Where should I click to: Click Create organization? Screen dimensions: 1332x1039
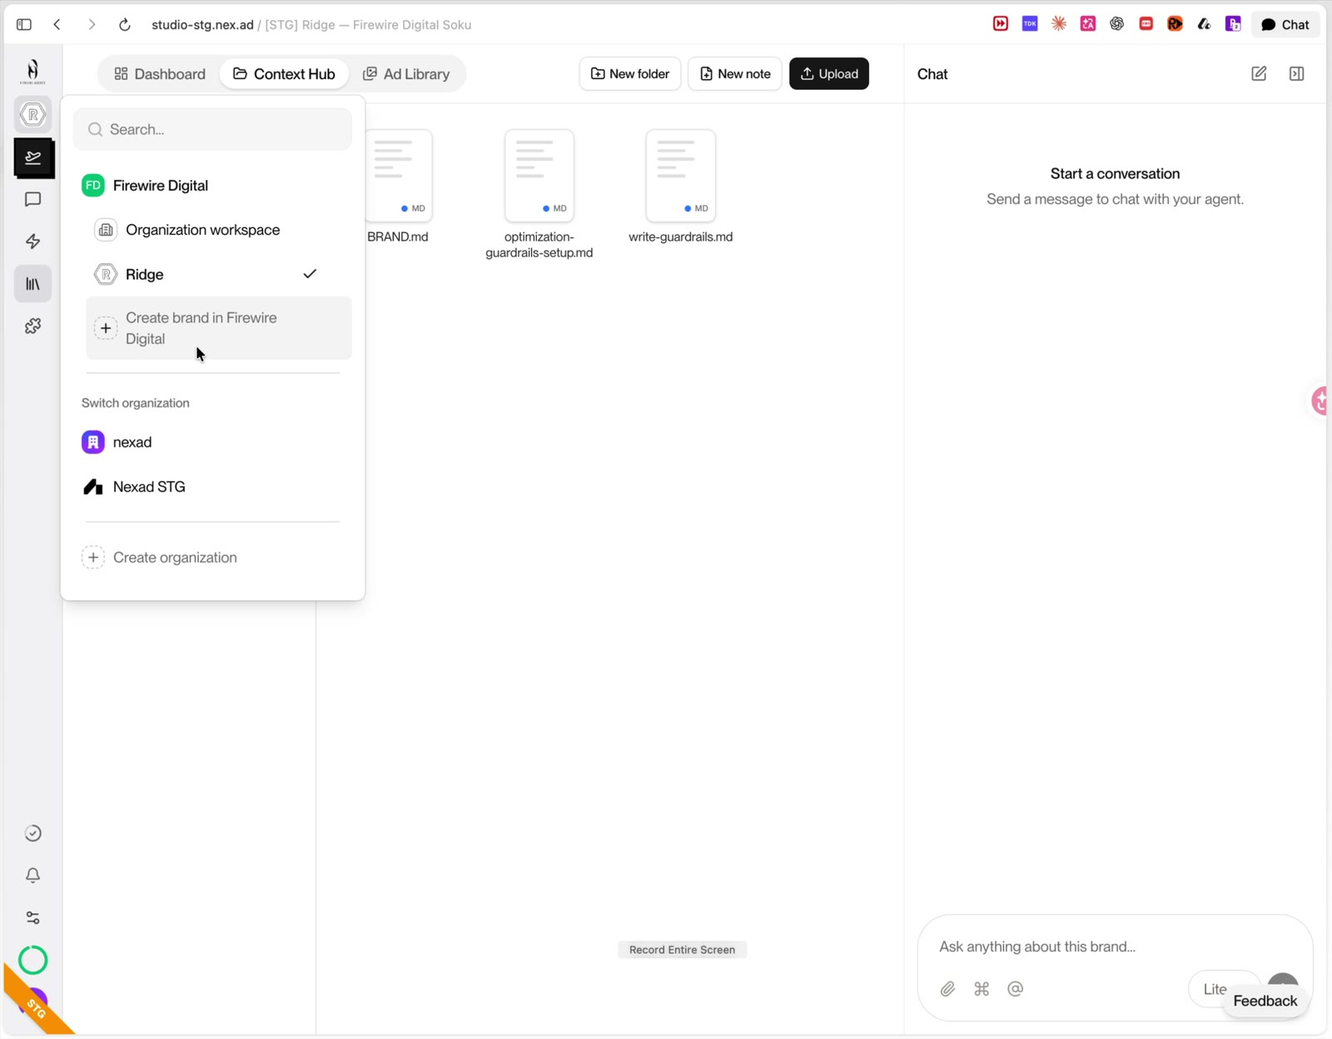tap(212, 558)
